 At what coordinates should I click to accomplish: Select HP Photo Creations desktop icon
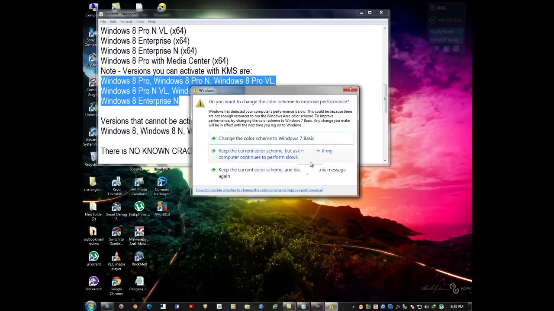pyautogui.click(x=139, y=187)
